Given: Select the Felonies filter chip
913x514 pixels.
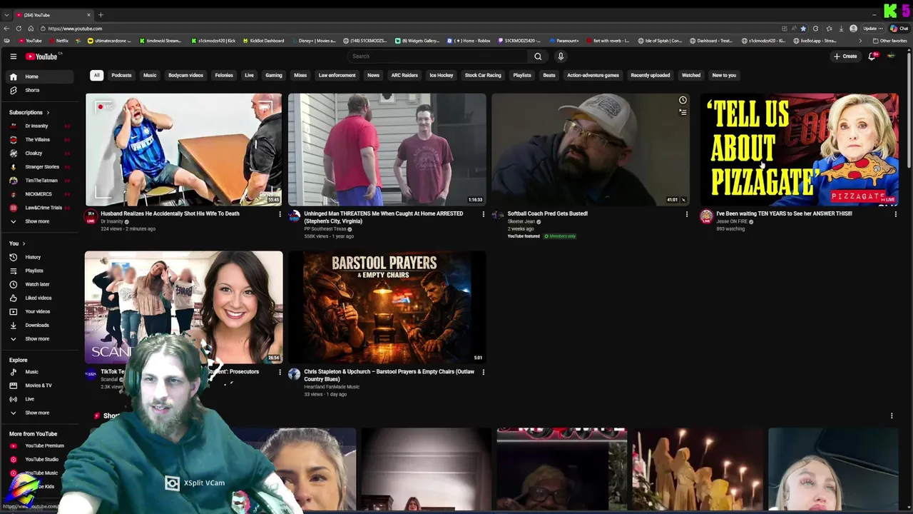Looking at the screenshot, I should [x=224, y=75].
